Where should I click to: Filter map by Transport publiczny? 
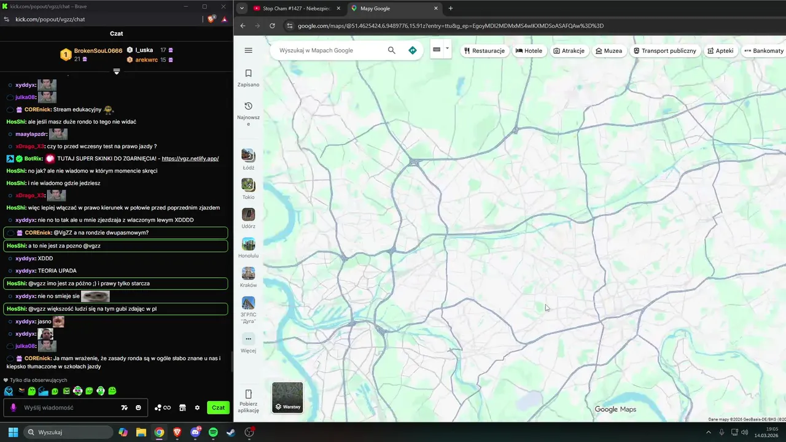[665, 50]
